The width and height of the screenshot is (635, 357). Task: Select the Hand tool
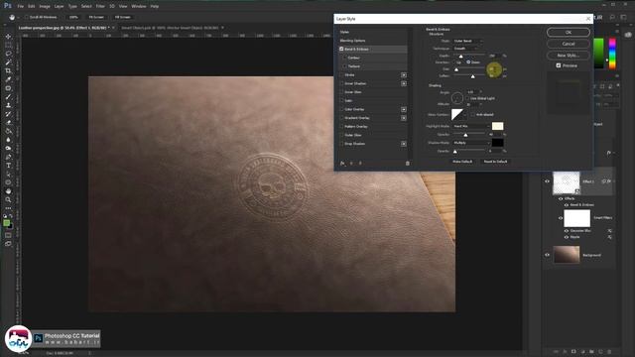(x=8, y=191)
